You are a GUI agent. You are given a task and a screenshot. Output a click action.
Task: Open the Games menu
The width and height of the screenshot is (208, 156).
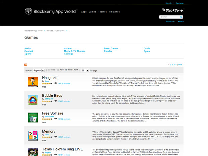click(x=92, y=12)
